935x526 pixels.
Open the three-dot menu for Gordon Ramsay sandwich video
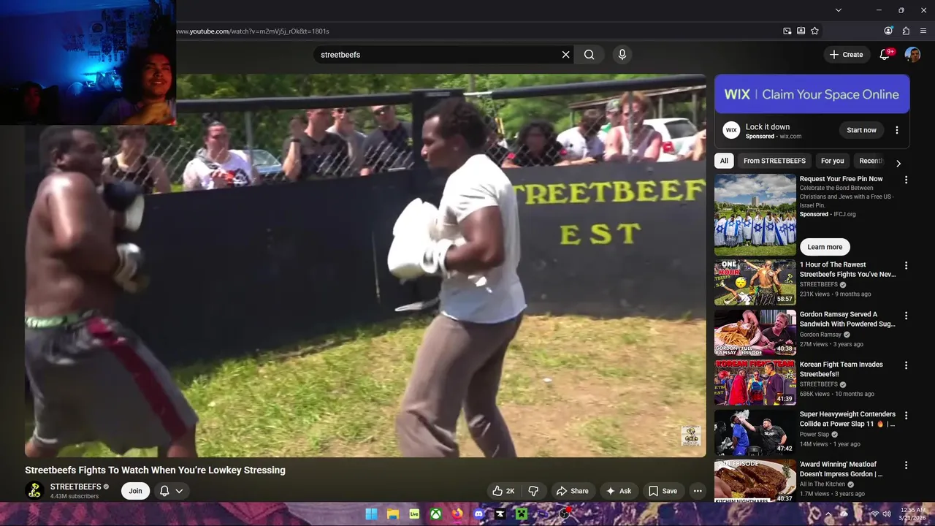907,316
